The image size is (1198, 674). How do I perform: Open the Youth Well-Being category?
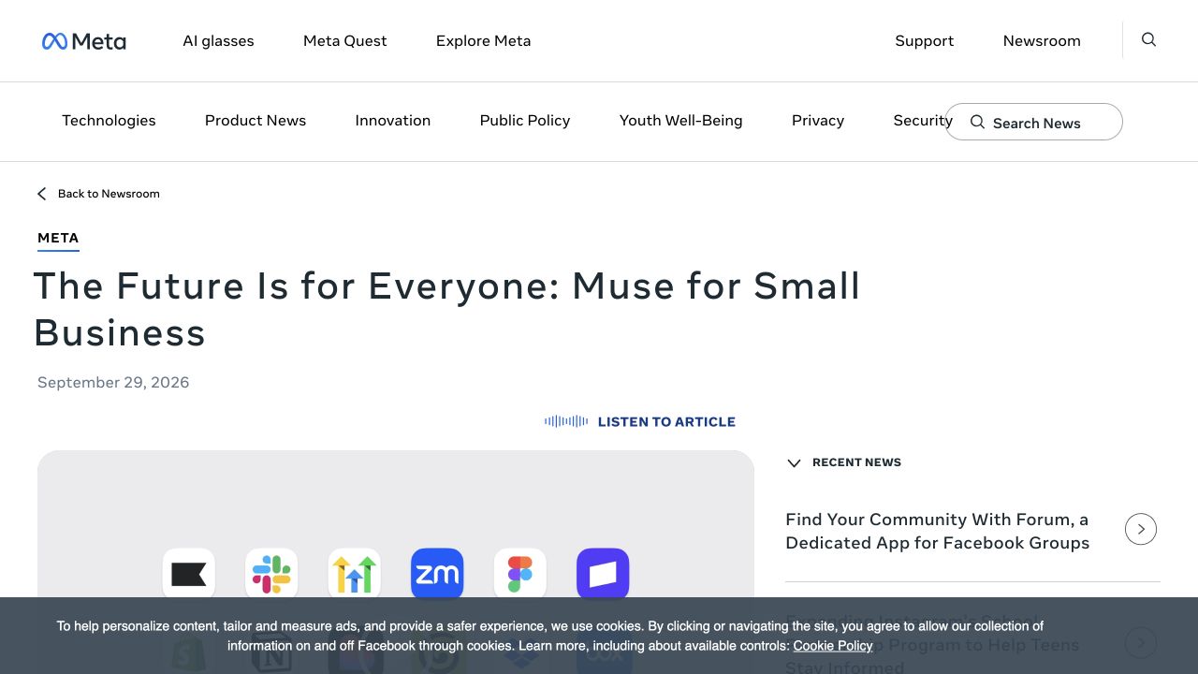click(681, 121)
